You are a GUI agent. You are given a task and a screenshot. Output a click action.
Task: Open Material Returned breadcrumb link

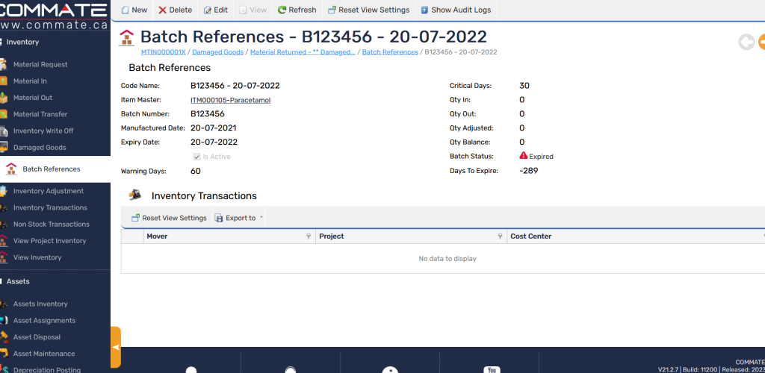coord(303,52)
